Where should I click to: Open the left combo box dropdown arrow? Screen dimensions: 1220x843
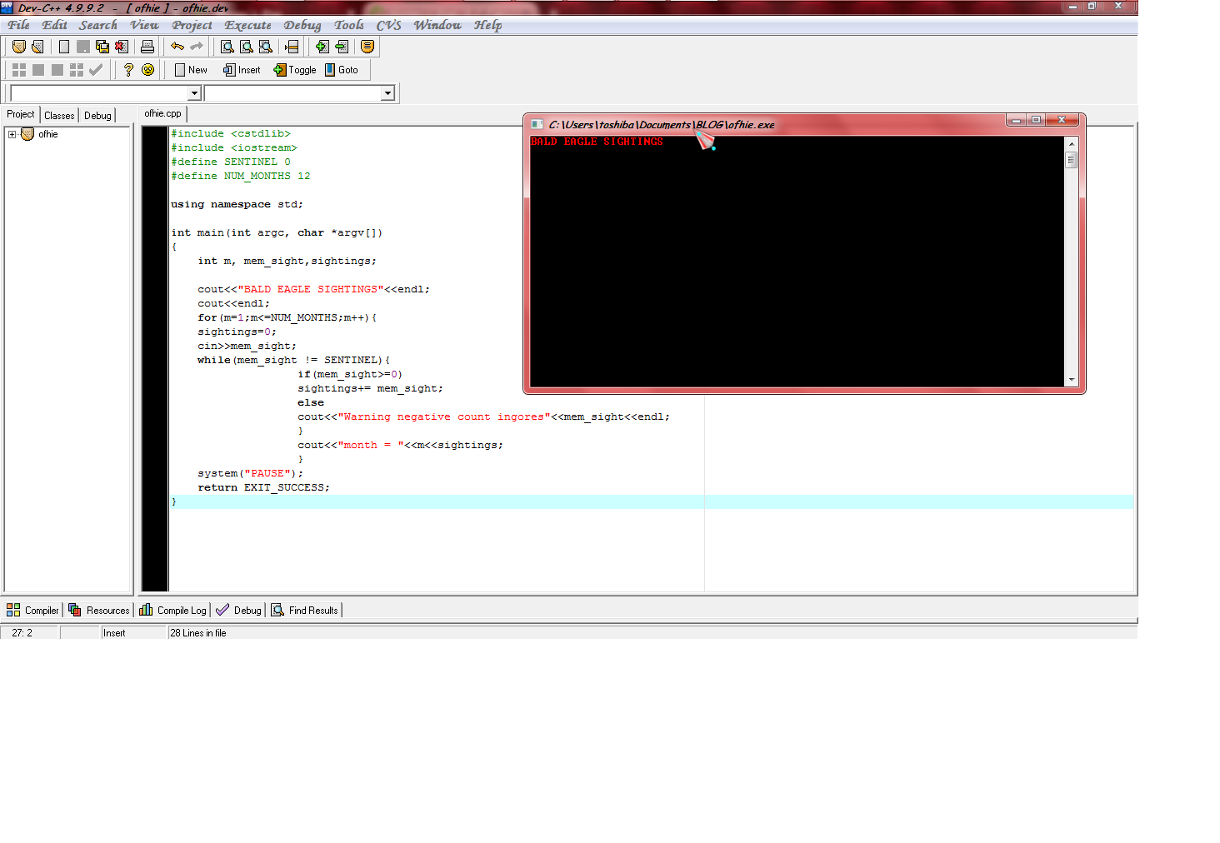194,93
